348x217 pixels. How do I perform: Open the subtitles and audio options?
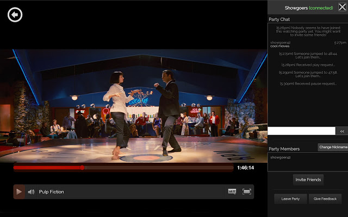coord(232,192)
